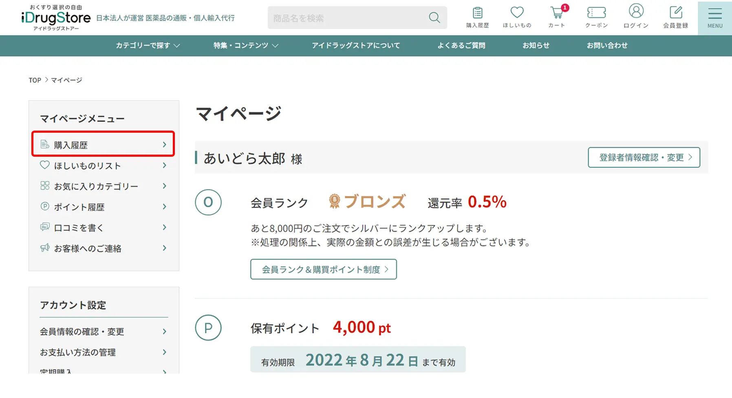This screenshot has width=732, height=398.
Task: Click chevron on the 購入履歴 row
Action: tap(165, 144)
